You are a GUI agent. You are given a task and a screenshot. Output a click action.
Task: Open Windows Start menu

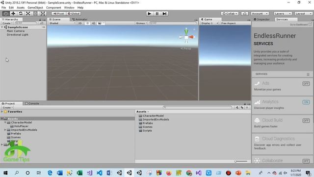tap(5, 173)
